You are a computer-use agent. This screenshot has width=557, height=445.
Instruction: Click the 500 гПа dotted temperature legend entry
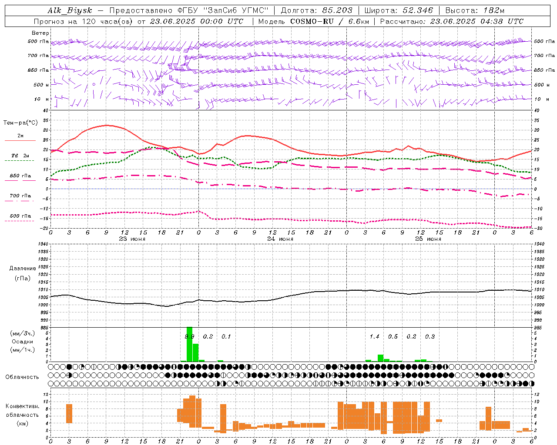20,216
